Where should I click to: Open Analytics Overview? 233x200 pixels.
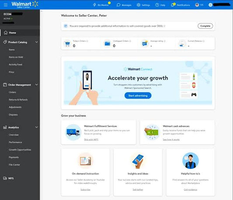click(14, 135)
